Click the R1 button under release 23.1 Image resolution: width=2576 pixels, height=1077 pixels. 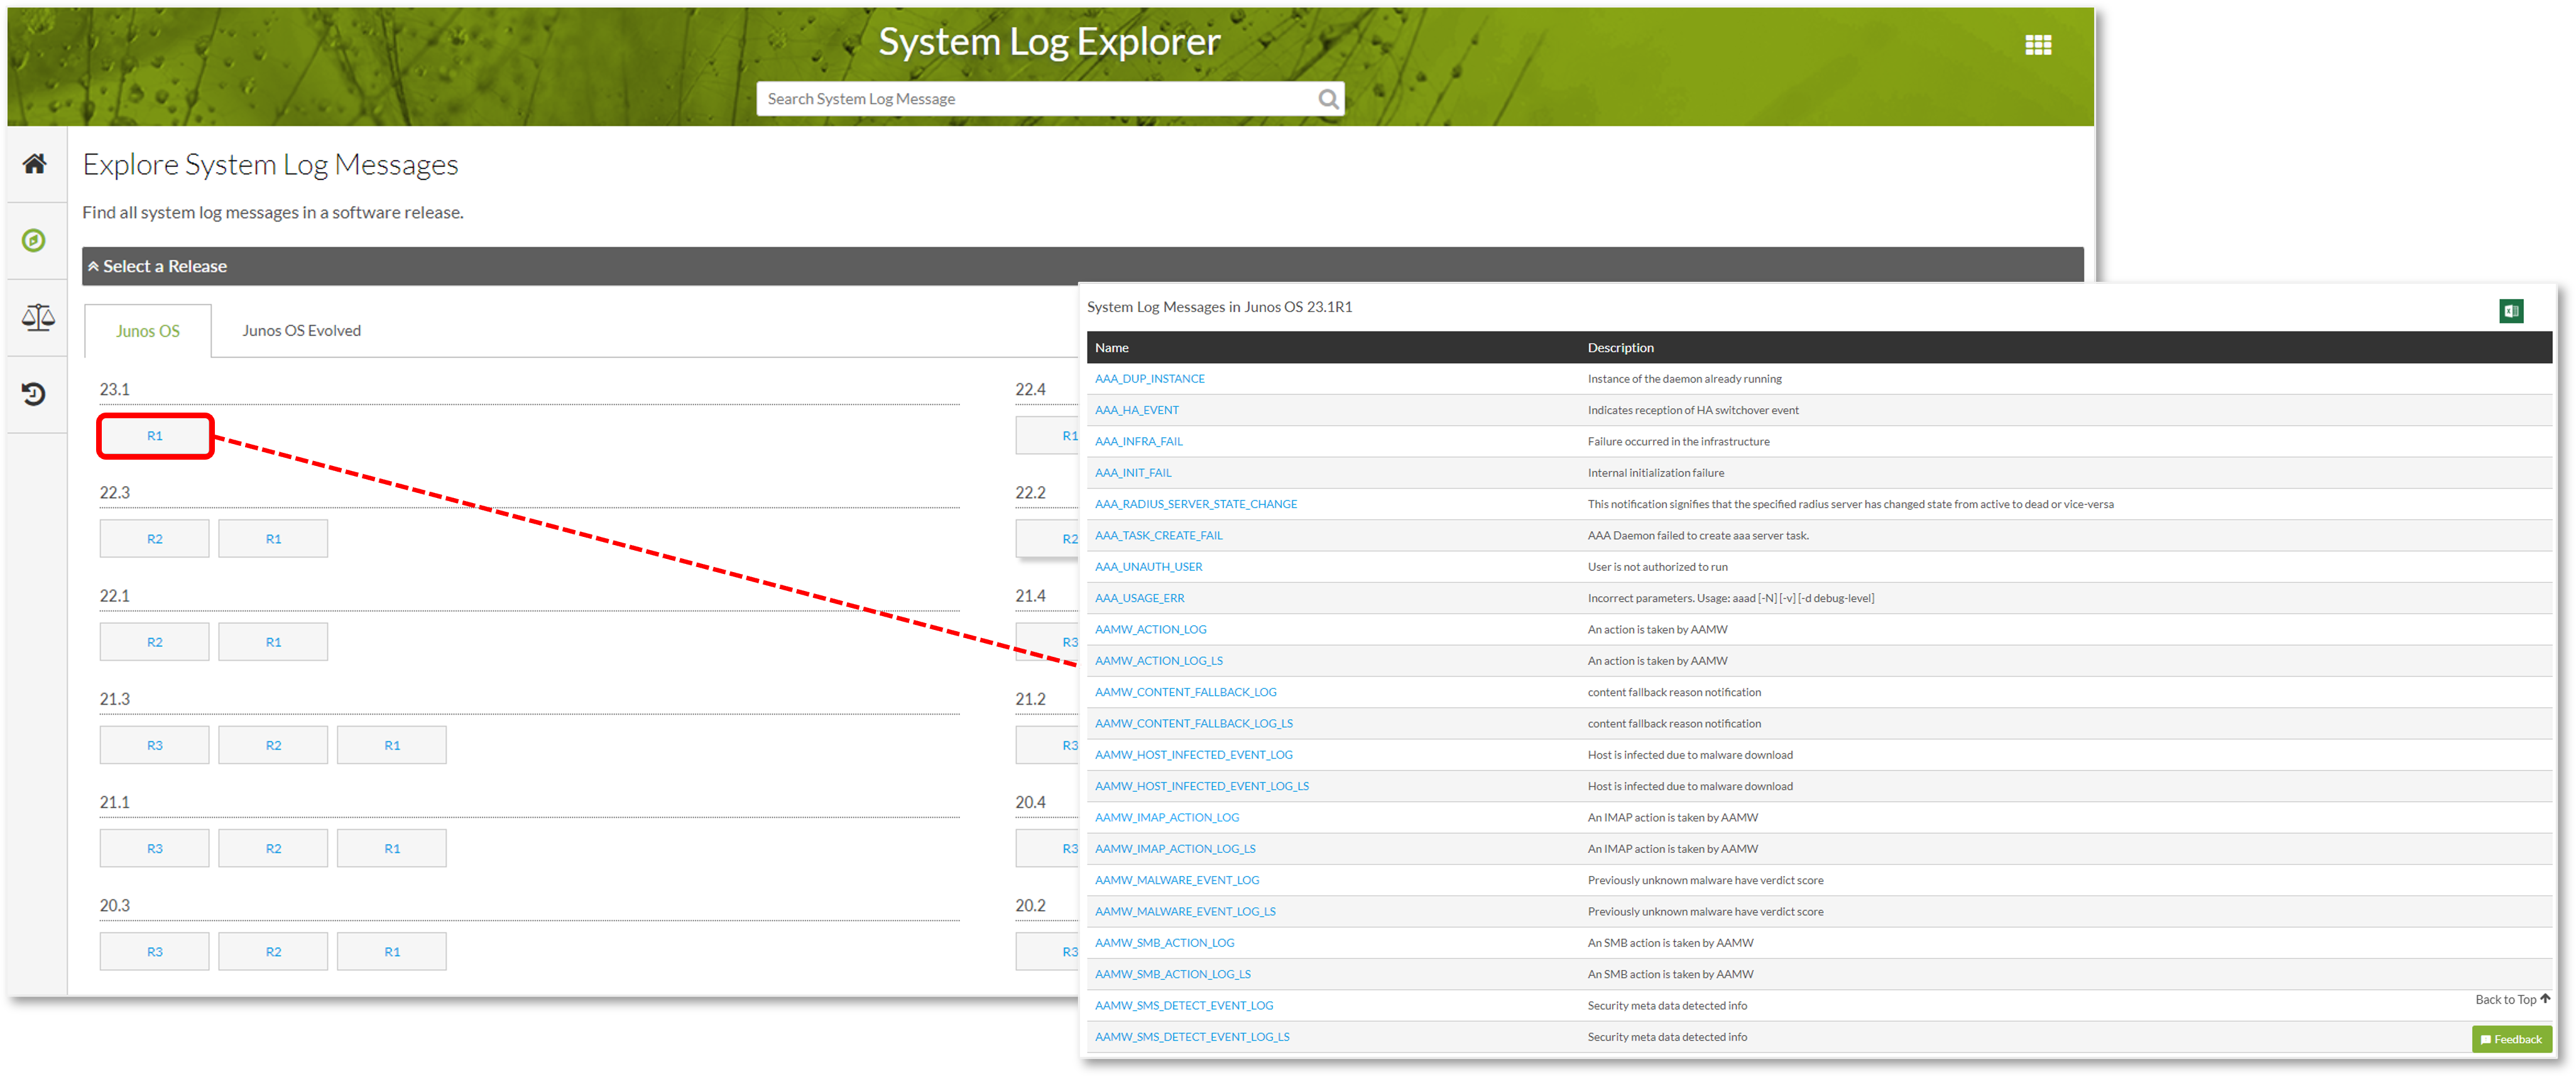point(155,436)
